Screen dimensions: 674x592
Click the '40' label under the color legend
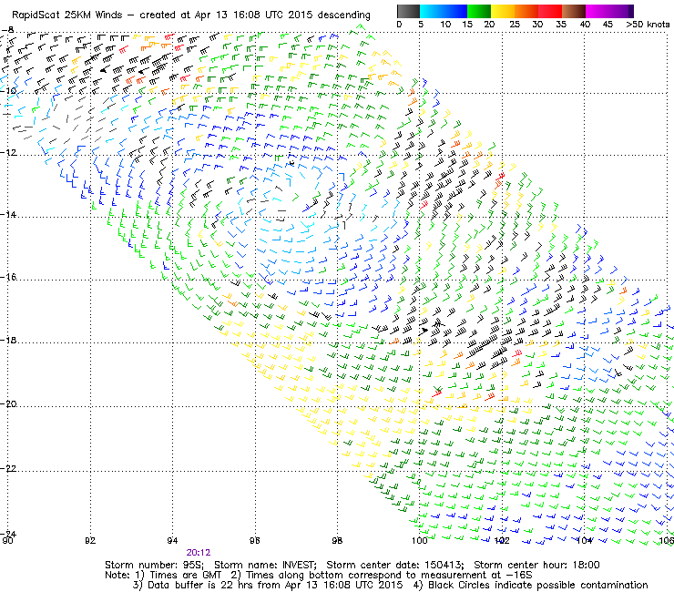click(x=585, y=25)
